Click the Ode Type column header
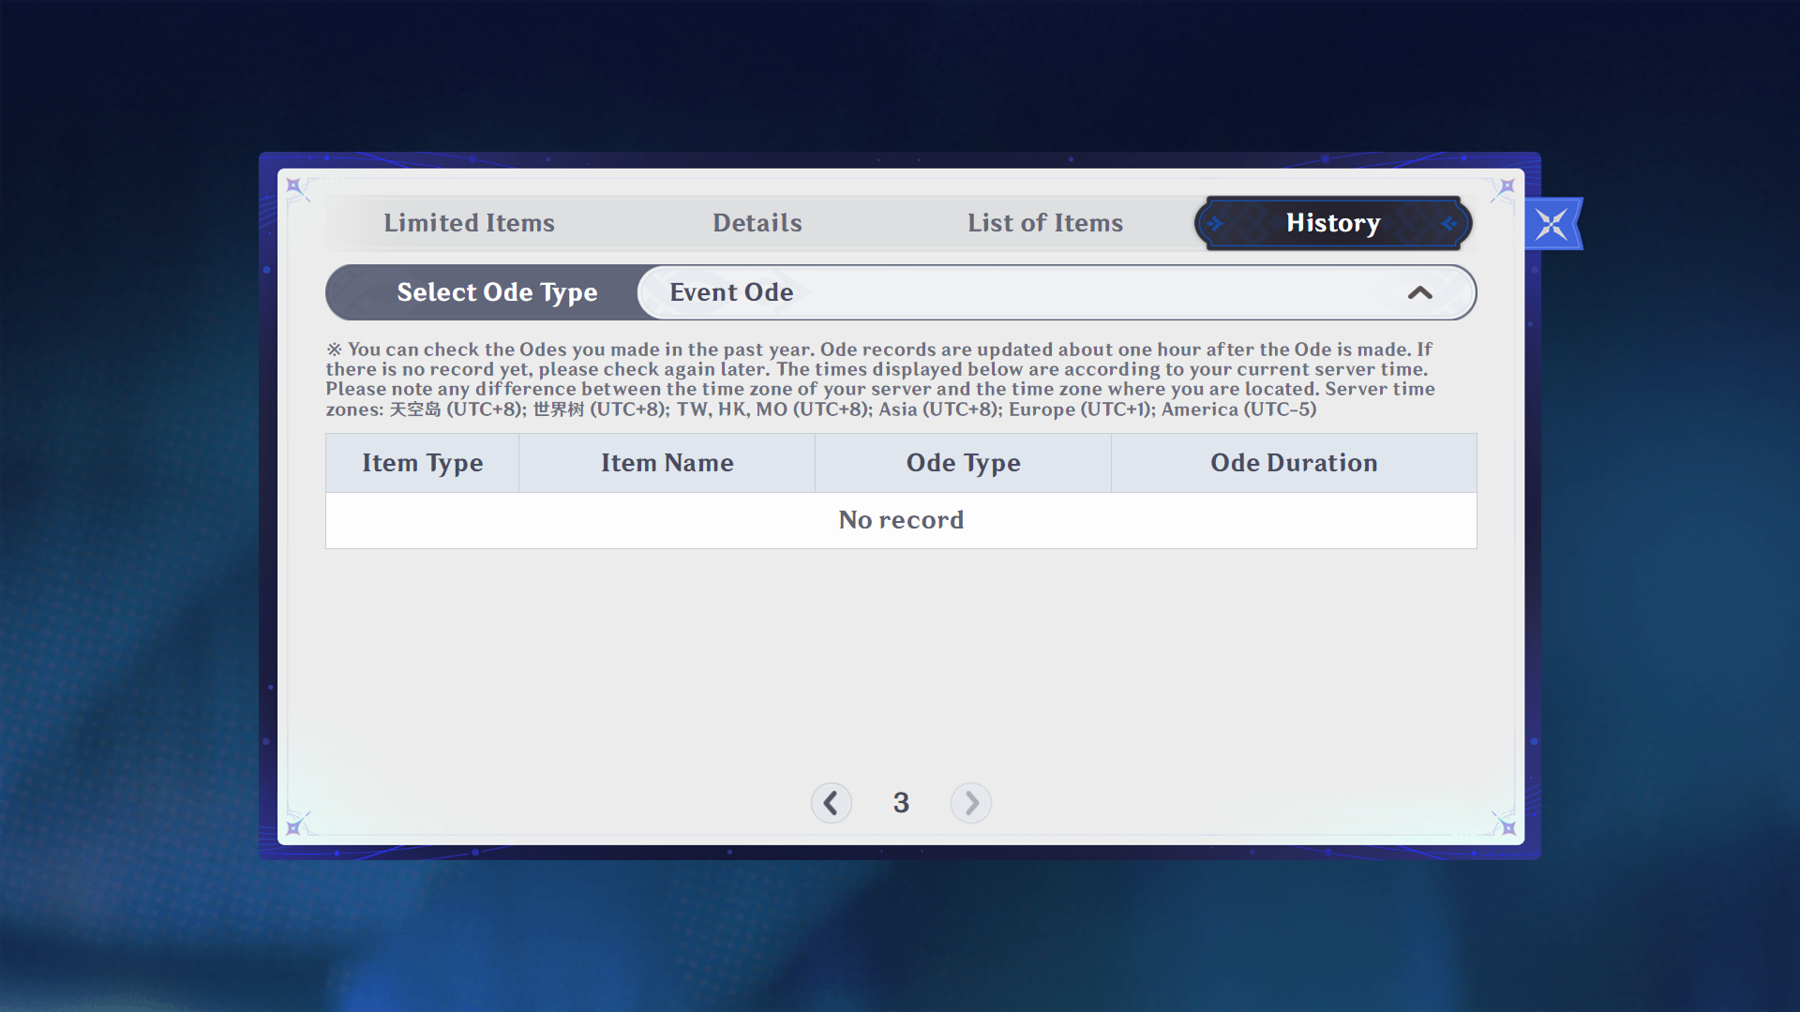1800x1012 pixels. (963, 463)
